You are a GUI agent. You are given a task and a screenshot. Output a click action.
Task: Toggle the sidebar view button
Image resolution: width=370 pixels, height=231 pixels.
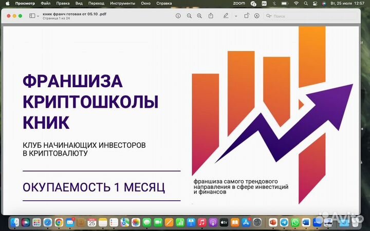[x=32, y=16]
